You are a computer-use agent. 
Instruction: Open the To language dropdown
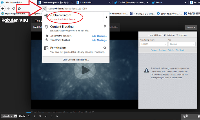point(182,44)
